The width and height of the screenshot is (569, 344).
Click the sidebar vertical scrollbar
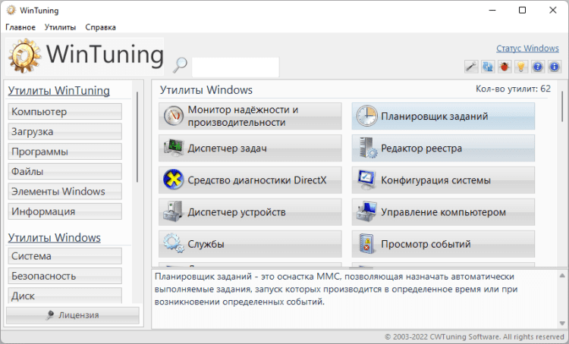pyautogui.click(x=137, y=137)
